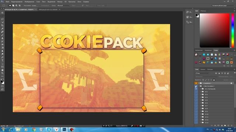Select the Hand tool

(x=2, y=70)
